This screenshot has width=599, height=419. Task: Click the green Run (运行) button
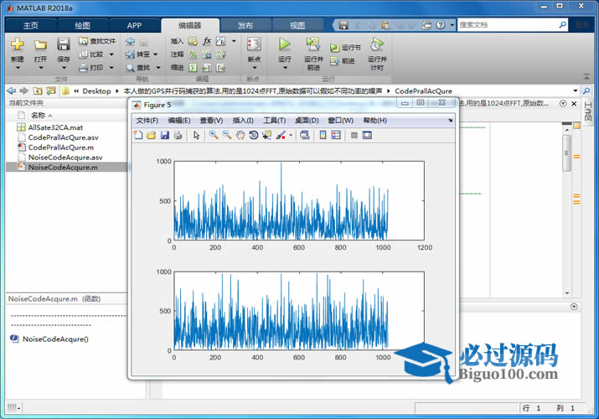click(x=285, y=44)
